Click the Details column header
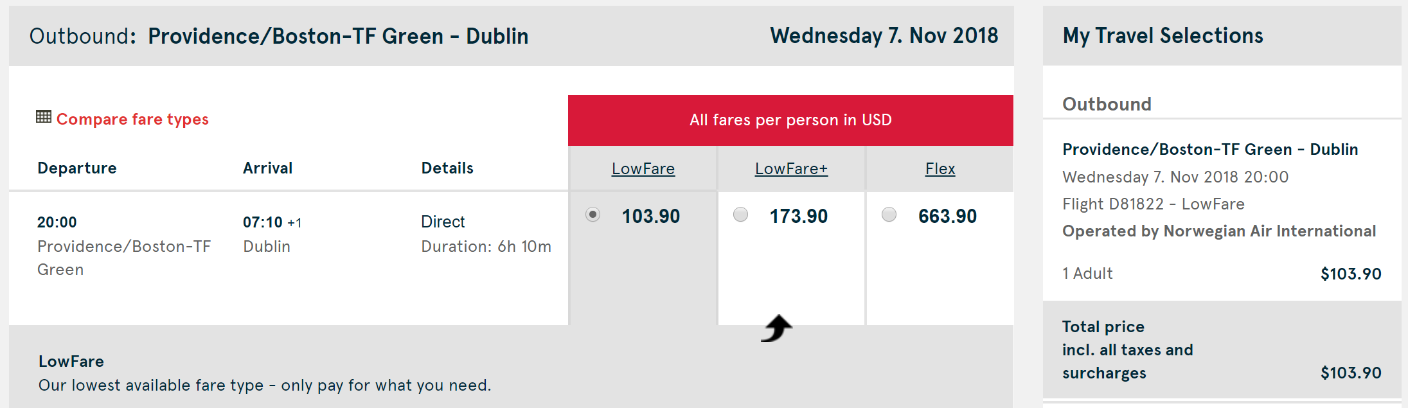Image resolution: width=1408 pixels, height=408 pixels. click(x=447, y=168)
